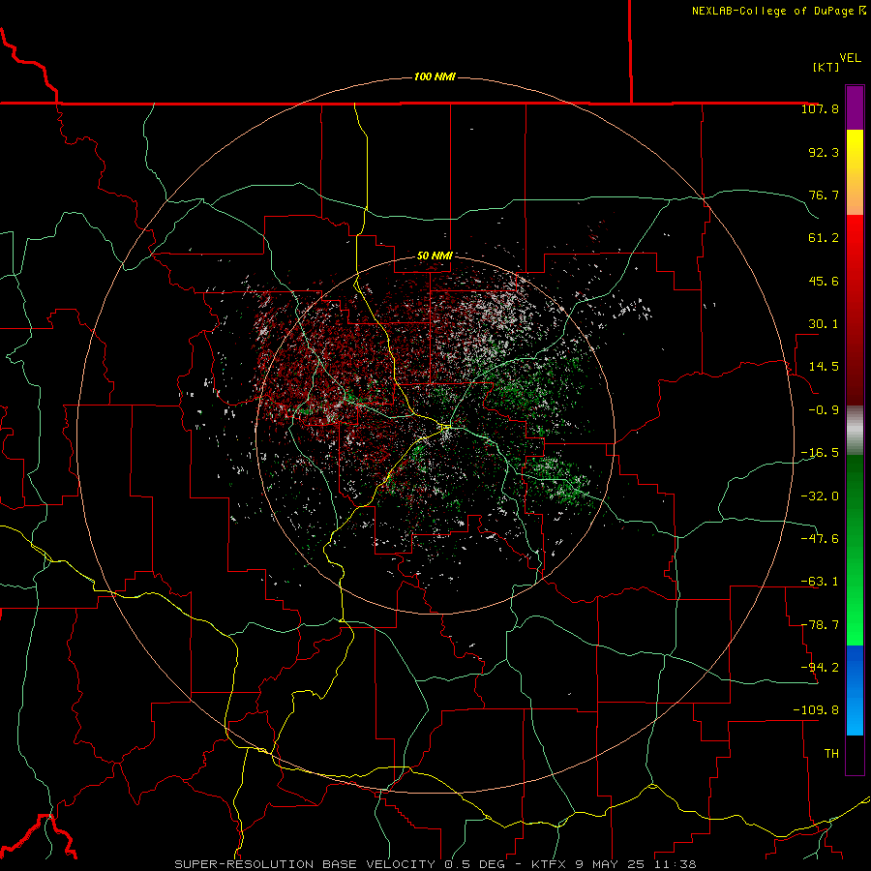Click the 30.1 legend value
871x871 pixels.
point(824,324)
